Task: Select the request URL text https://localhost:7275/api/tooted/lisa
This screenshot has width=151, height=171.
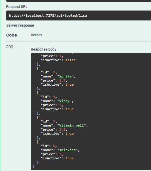Action: pos(48,15)
